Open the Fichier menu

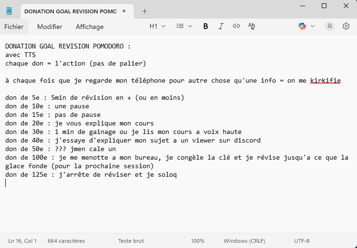click(14, 27)
